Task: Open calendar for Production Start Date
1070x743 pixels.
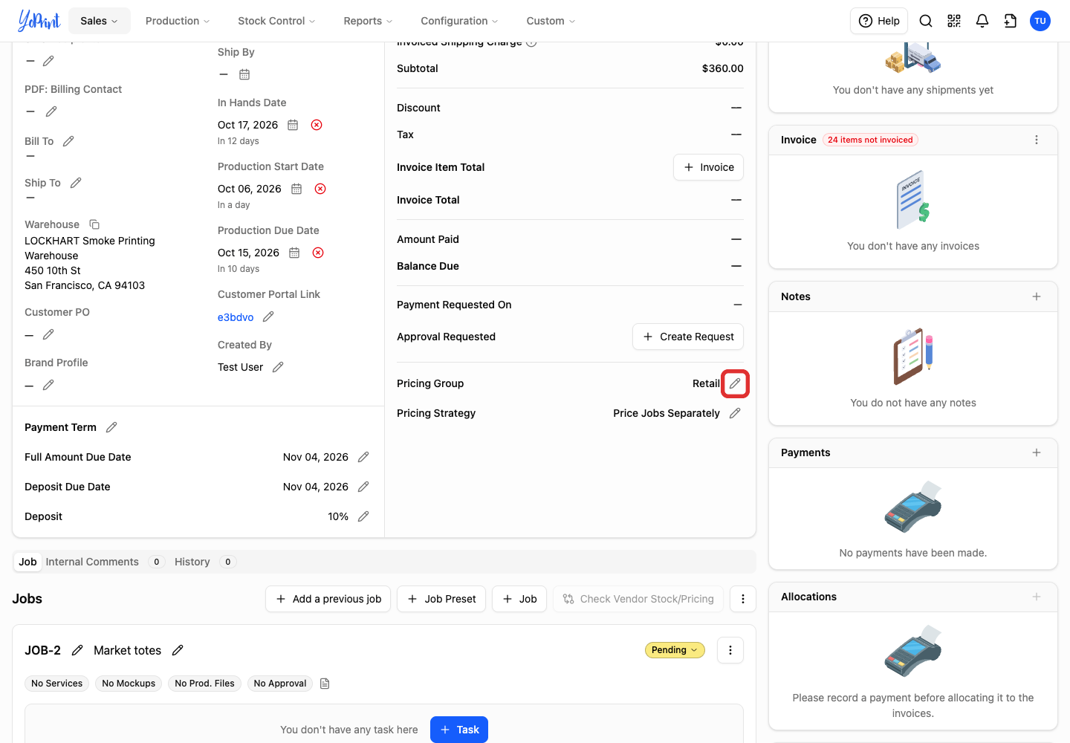Action: point(296,189)
